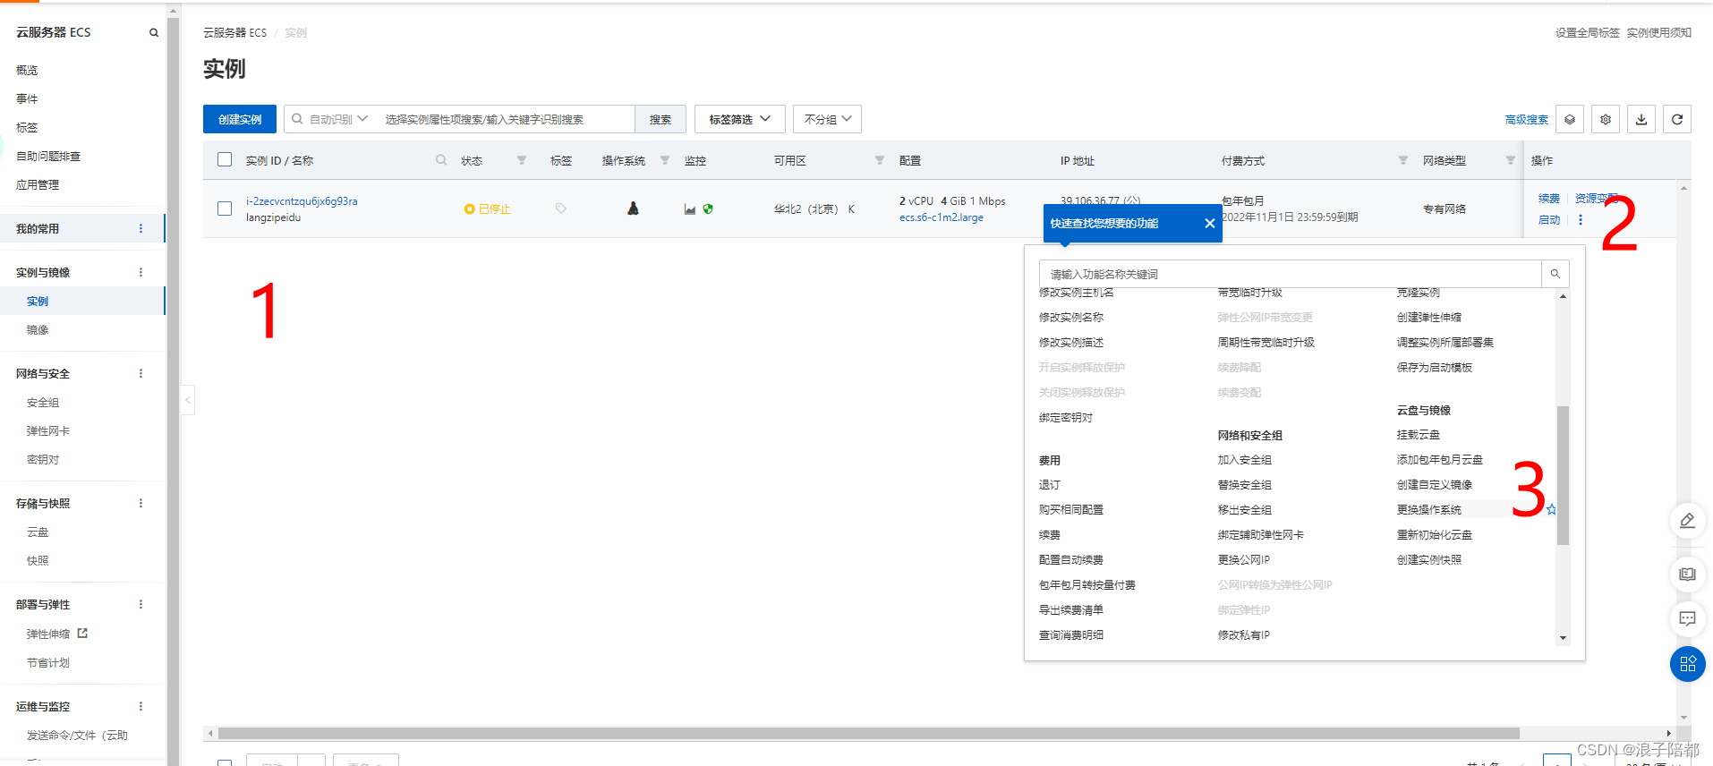Close the quick function finder tooltip
The width and height of the screenshot is (1713, 766).
(x=1210, y=224)
